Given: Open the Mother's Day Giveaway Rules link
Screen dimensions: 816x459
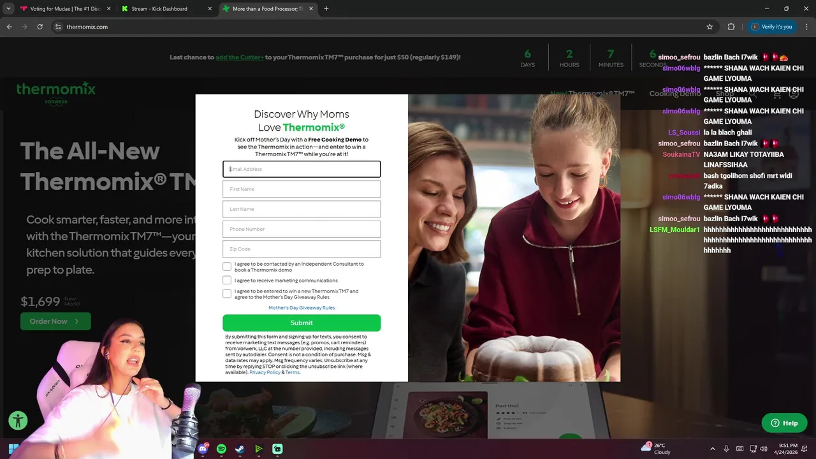Looking at the screenshot, I should [x=302, y=308].
